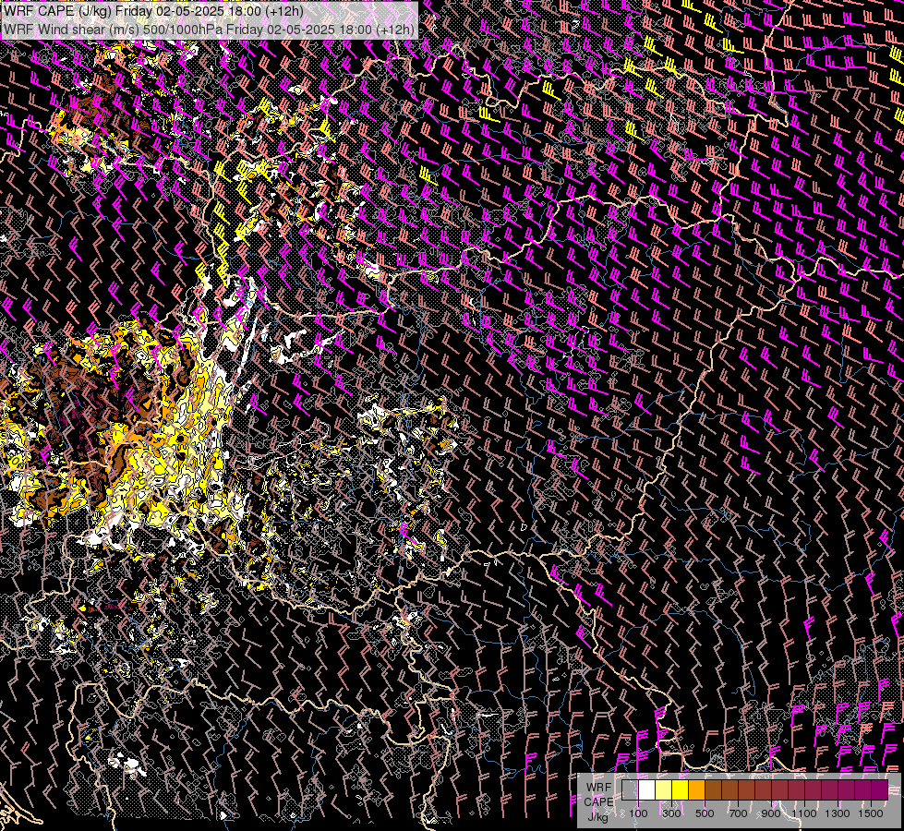Click the 700 legend value
Viewport: 904px width, 831px height.
pyautogui.click(x=738, y=813)
